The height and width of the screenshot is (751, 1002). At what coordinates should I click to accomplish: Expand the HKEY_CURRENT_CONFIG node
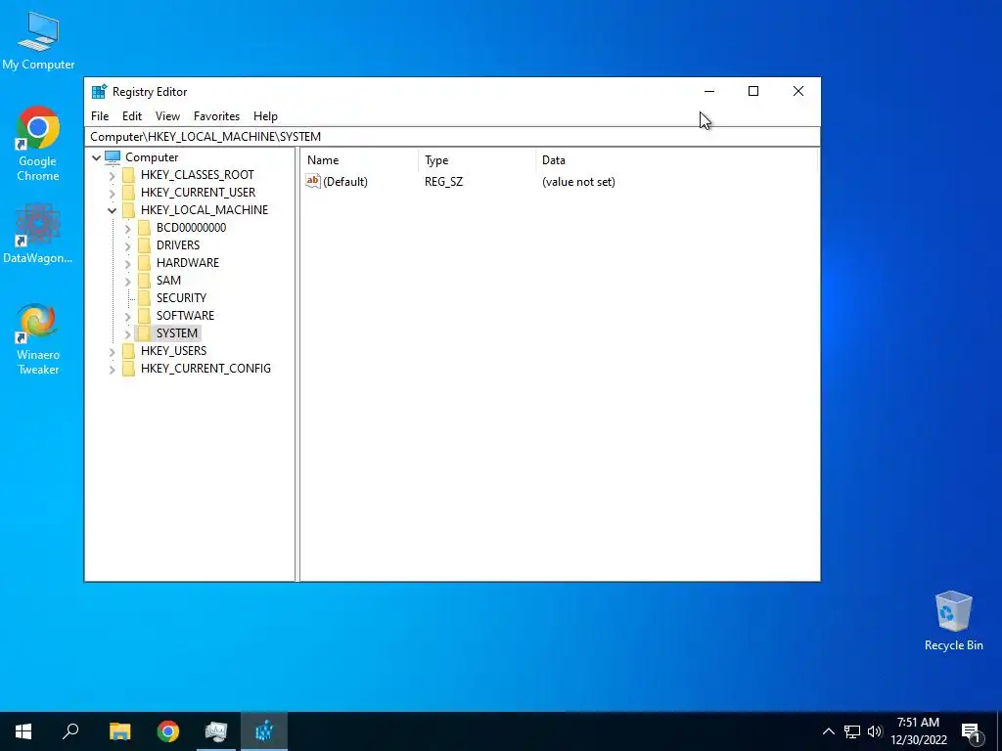point(112,369)
